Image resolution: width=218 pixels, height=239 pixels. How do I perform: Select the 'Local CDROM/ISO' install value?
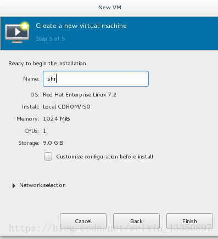(66, 107)
